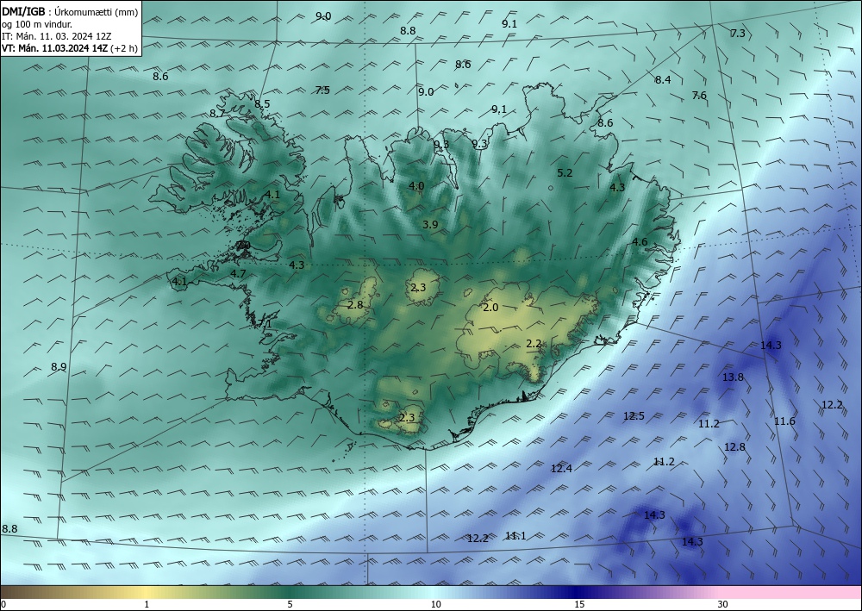Click the 4.6 value label
This screenshot has width=862, height=611.
click(640, 242)
